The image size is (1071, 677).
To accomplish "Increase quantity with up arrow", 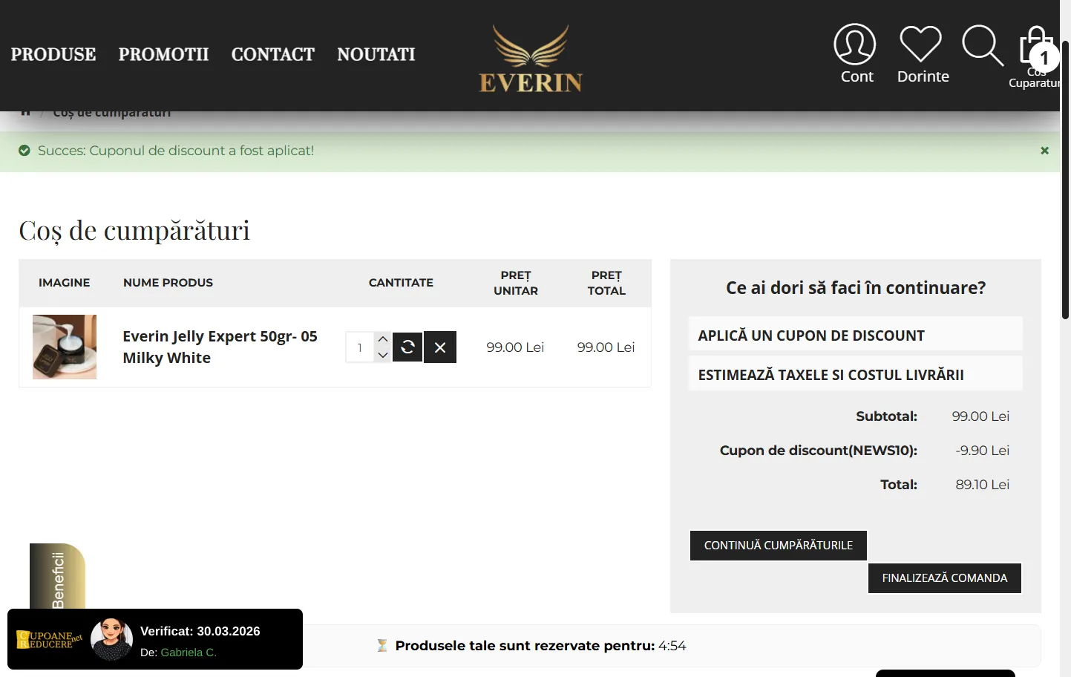I will coord(383,339).
